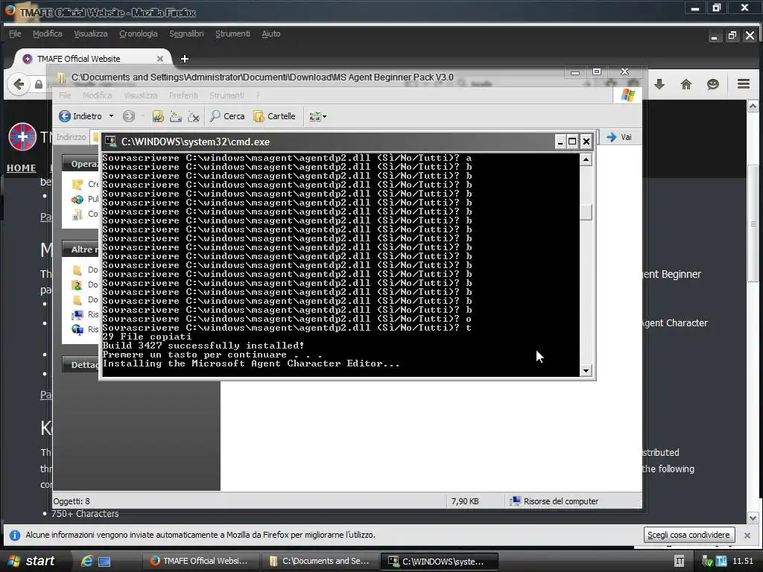Expand the Indietro history dropdown arrow
763x572 pixels.
[112, 115]
